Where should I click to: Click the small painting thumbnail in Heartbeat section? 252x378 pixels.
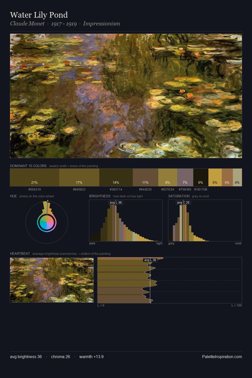[x=52, y=280]
